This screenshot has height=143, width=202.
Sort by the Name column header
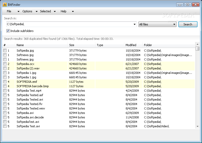coord(41,45)
